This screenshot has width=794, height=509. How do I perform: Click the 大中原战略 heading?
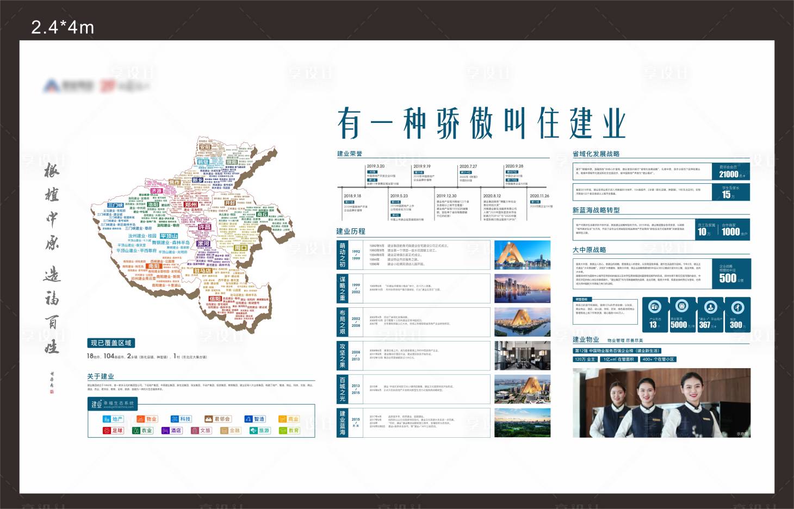point(589,250)
